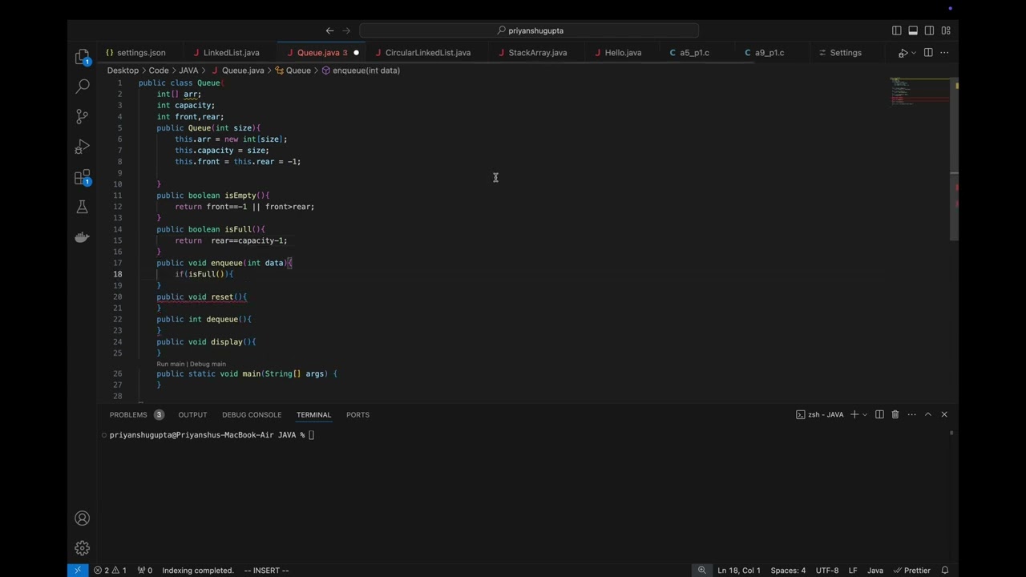The height and width of the screenshot is (577, 1026).
Task: Select the zsh - JAVA terminal label
Action: point(819,414)
